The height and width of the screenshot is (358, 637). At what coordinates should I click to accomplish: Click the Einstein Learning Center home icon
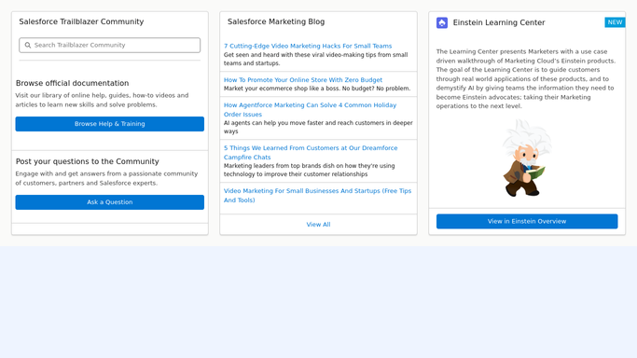(x=442, y=22)
